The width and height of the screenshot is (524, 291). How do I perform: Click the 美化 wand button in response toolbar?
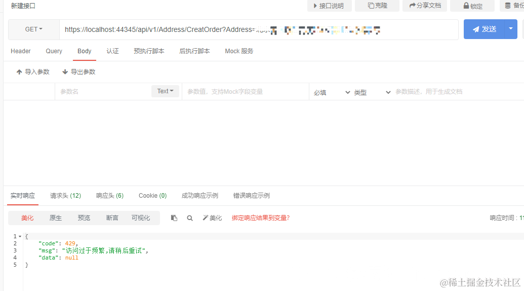click(212, 218)
